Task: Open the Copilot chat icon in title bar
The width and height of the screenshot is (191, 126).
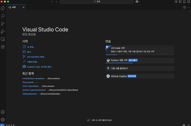Action: pos(137,2)
